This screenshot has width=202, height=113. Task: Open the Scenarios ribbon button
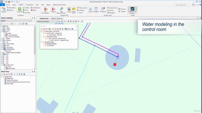pyautogui.click(x=3, y=10)
